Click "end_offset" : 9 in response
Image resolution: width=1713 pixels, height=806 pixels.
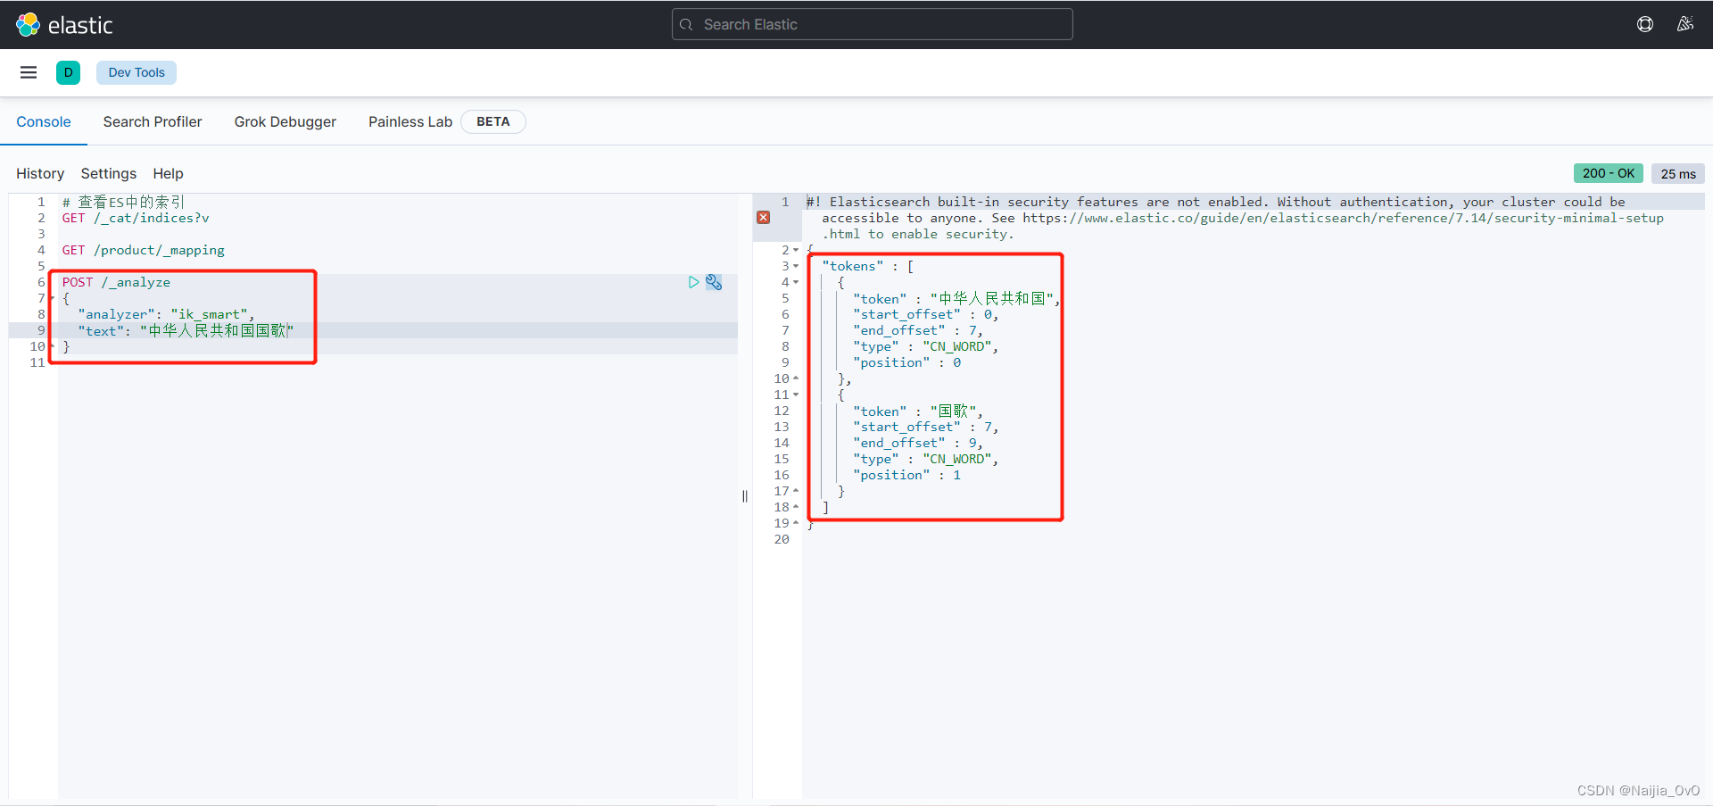pyautogui.click(x=918, y=443)
